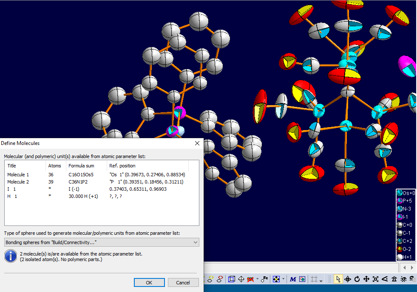Image resolution: width=417 pixels, height=292 pixels.
Task: Click the grid layout icon
Action: (313, 279)
